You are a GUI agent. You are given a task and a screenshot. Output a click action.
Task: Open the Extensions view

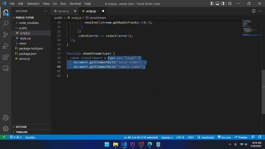point(5,57)
